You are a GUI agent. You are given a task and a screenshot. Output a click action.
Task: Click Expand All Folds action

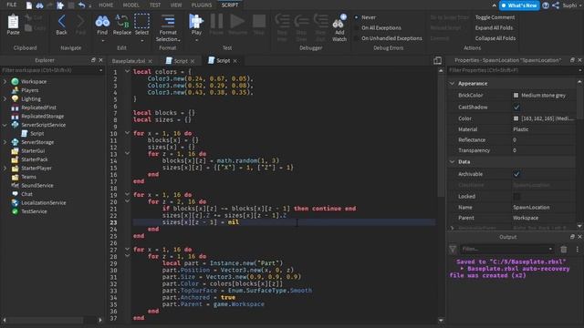tap(494, 28)
